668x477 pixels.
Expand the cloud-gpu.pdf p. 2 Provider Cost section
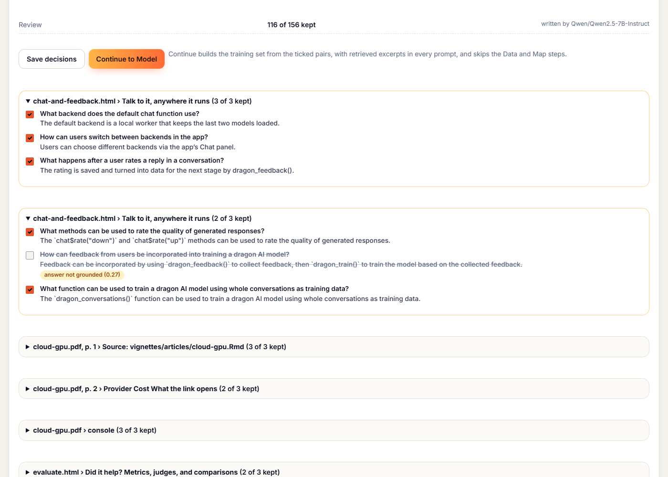coord(334,389)
